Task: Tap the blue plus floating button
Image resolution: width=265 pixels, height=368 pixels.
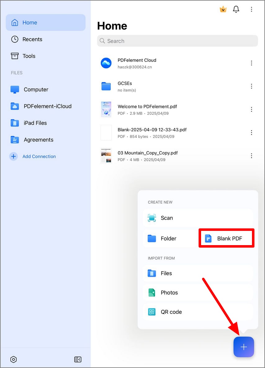Action: click(x=244, y=347)
